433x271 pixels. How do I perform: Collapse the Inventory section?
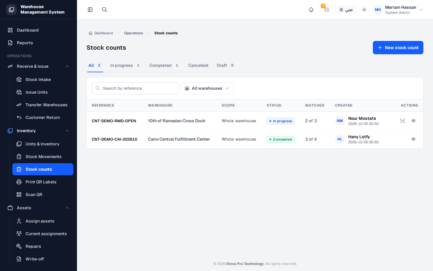tap(38, 131)
